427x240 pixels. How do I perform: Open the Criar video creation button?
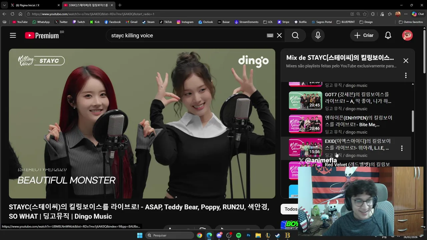(x=364, y=35)
